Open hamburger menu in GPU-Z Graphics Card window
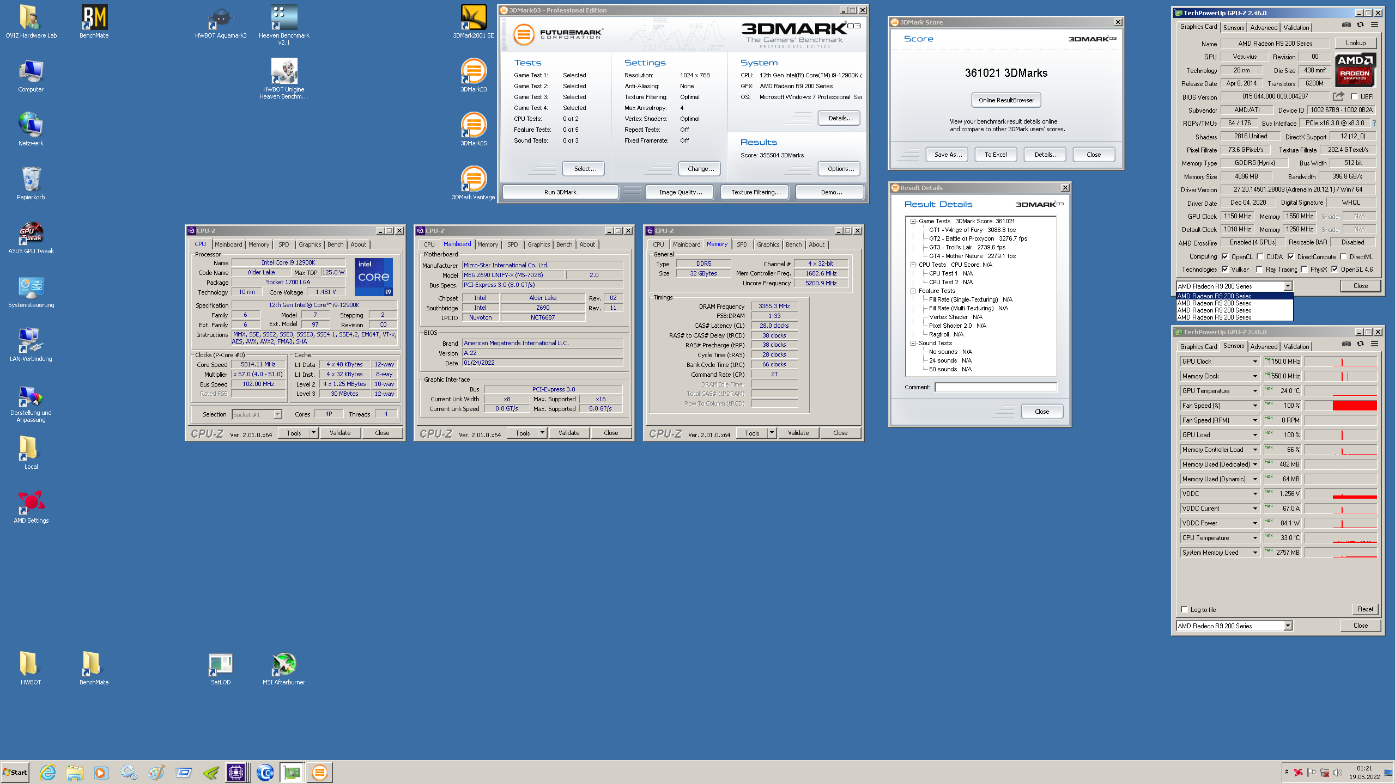This screenshot has height=784, width=1395. (1374, 25)
